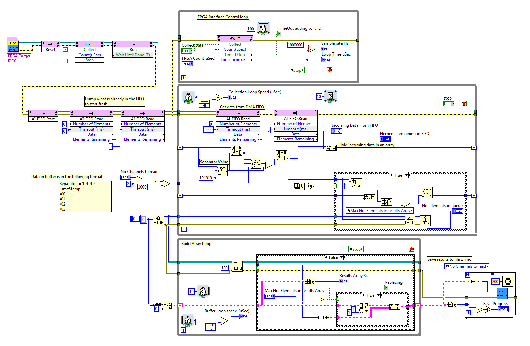Click the obtain queue function icon
530x346 pixels.
point(158,221)
